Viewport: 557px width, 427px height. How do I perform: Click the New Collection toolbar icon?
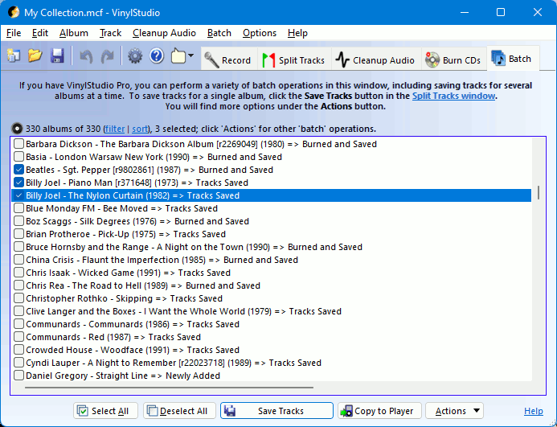[x=14, y=56]
